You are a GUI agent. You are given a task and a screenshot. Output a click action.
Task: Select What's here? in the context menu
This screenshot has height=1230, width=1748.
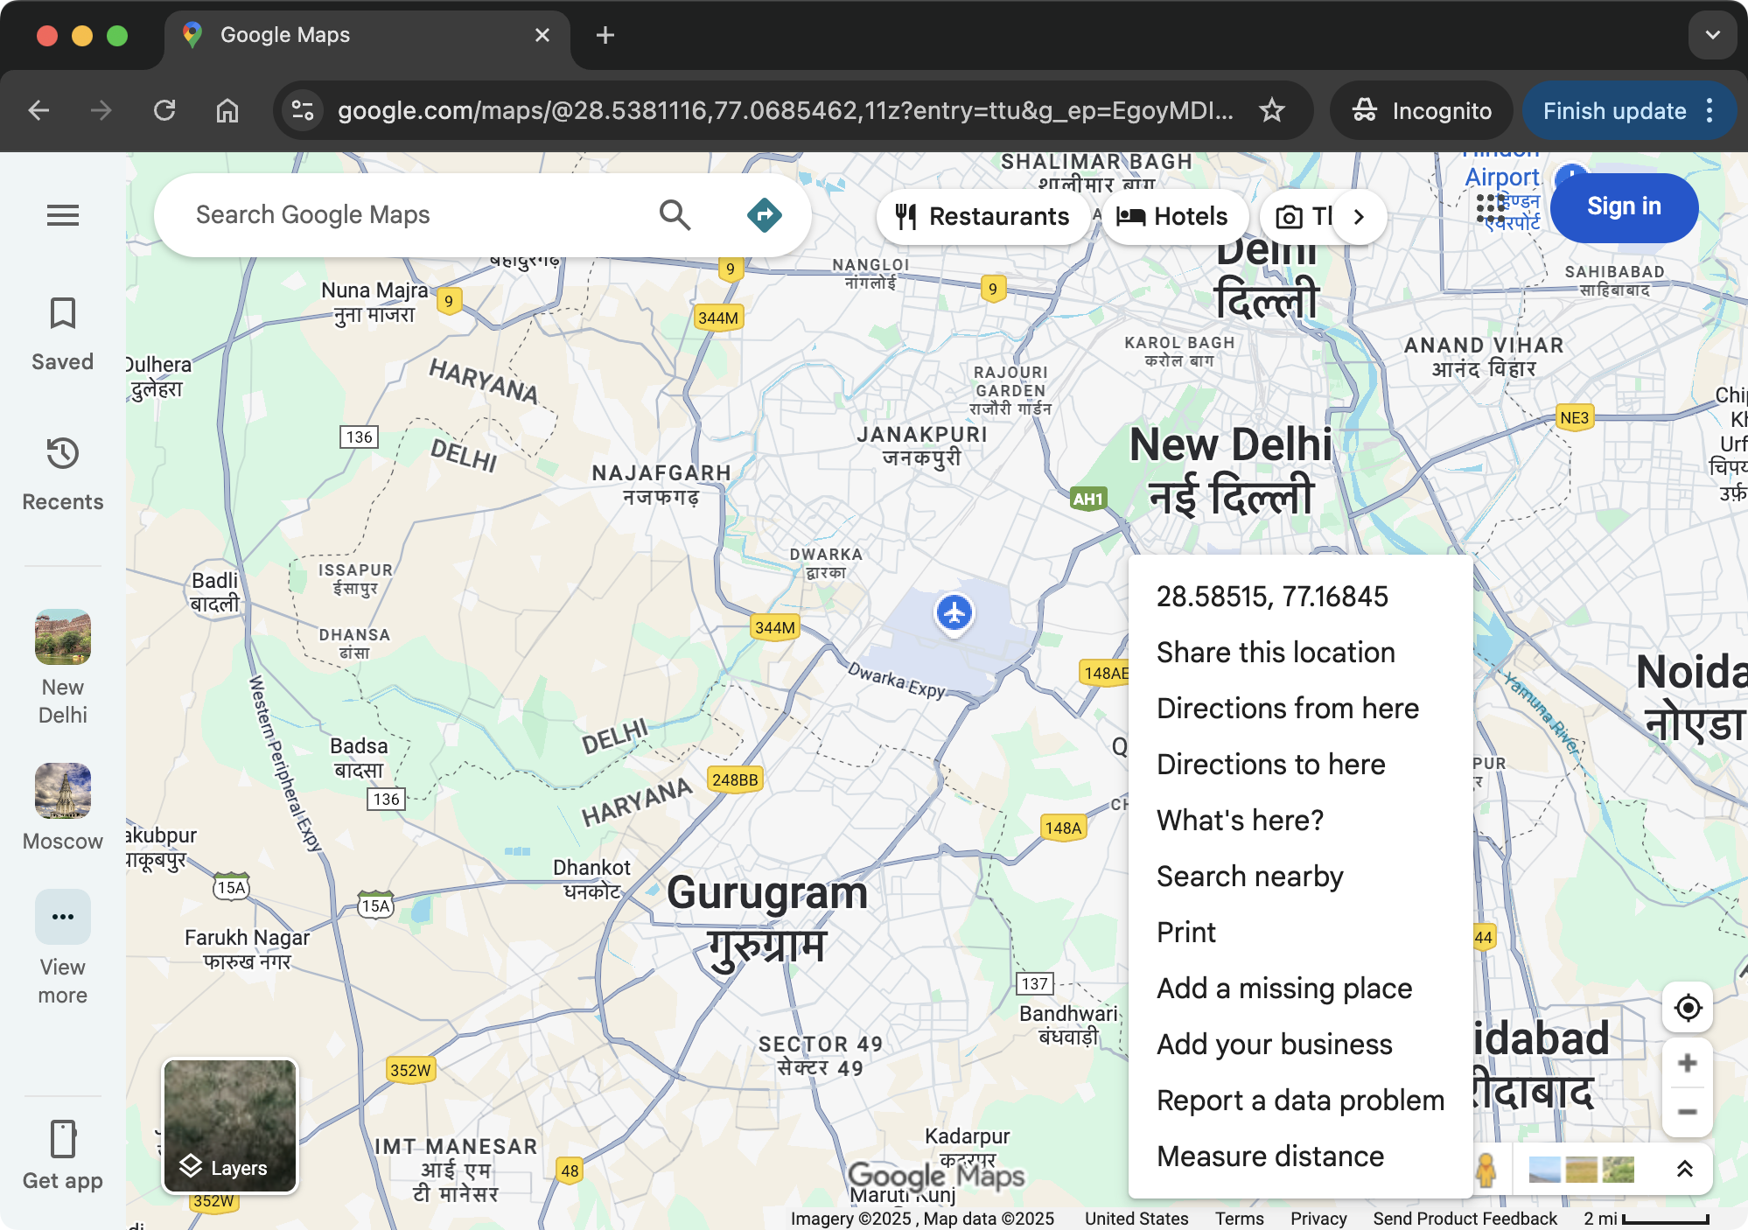click(x=1240, y=820)
